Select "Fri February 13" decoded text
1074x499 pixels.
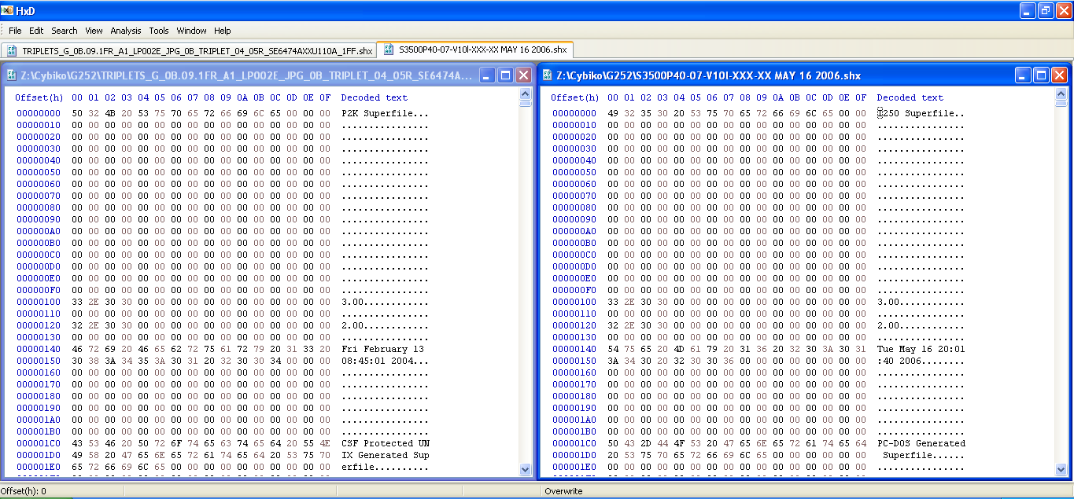pos(382,349)
